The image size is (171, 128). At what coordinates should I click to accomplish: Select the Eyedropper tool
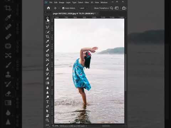click(x=47, y=41)
